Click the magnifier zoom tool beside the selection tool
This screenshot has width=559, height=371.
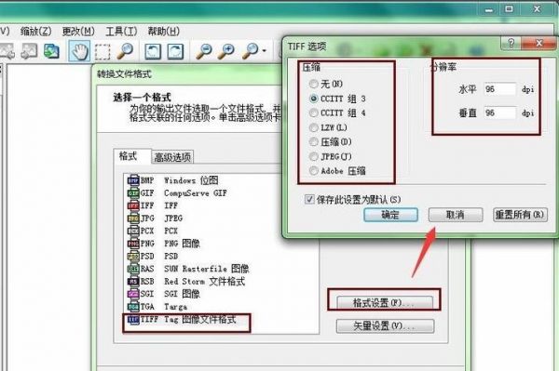point(125,51)
